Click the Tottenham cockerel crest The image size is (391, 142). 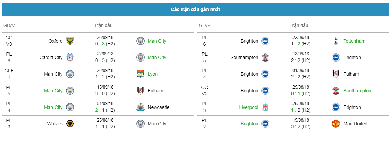pyautogui.click(x=336, y=41)
